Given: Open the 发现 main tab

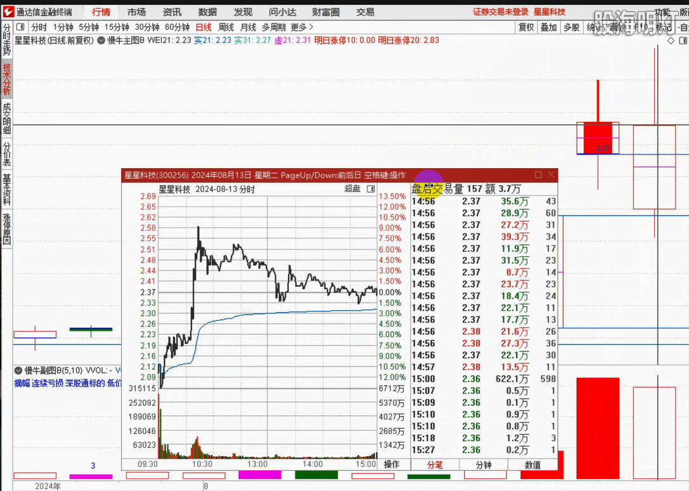Looking at the screenshot, I should coord(243,12).
